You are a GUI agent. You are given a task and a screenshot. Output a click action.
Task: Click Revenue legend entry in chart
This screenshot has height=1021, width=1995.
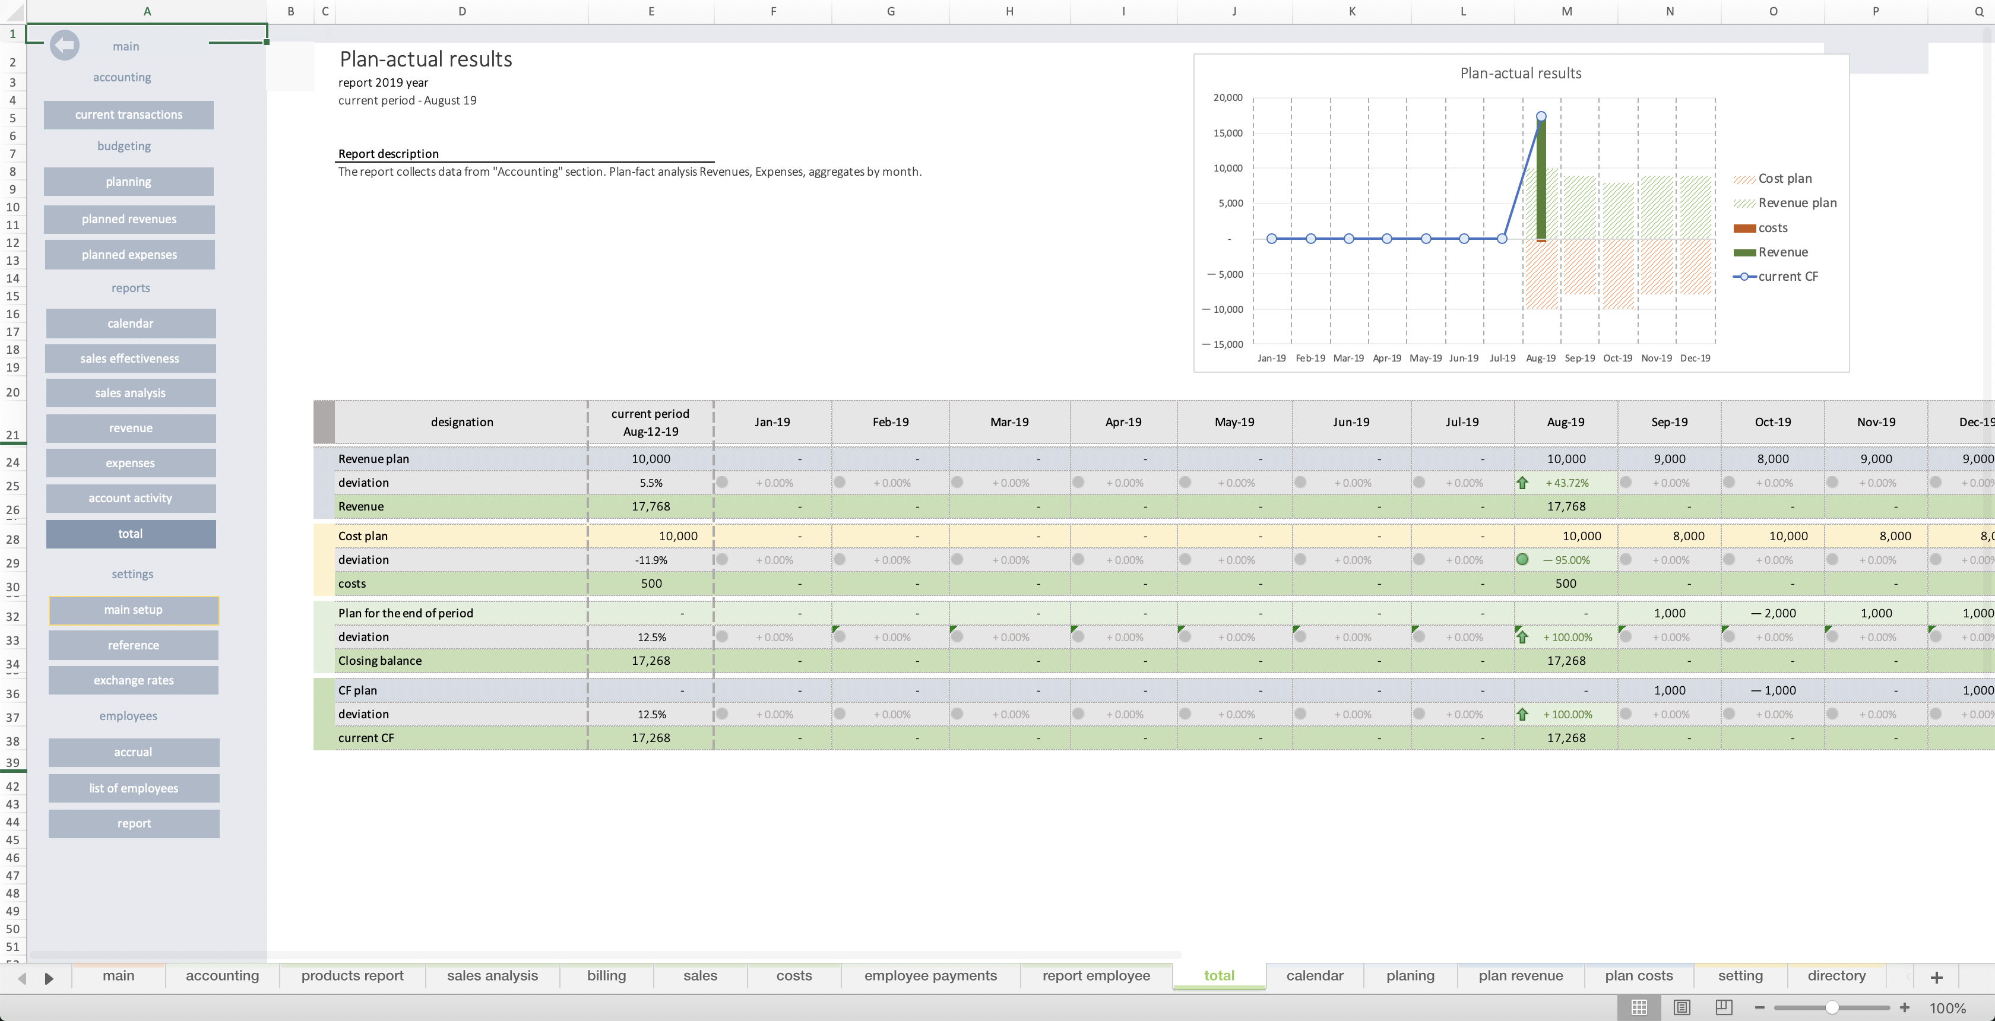[1771, 252]
